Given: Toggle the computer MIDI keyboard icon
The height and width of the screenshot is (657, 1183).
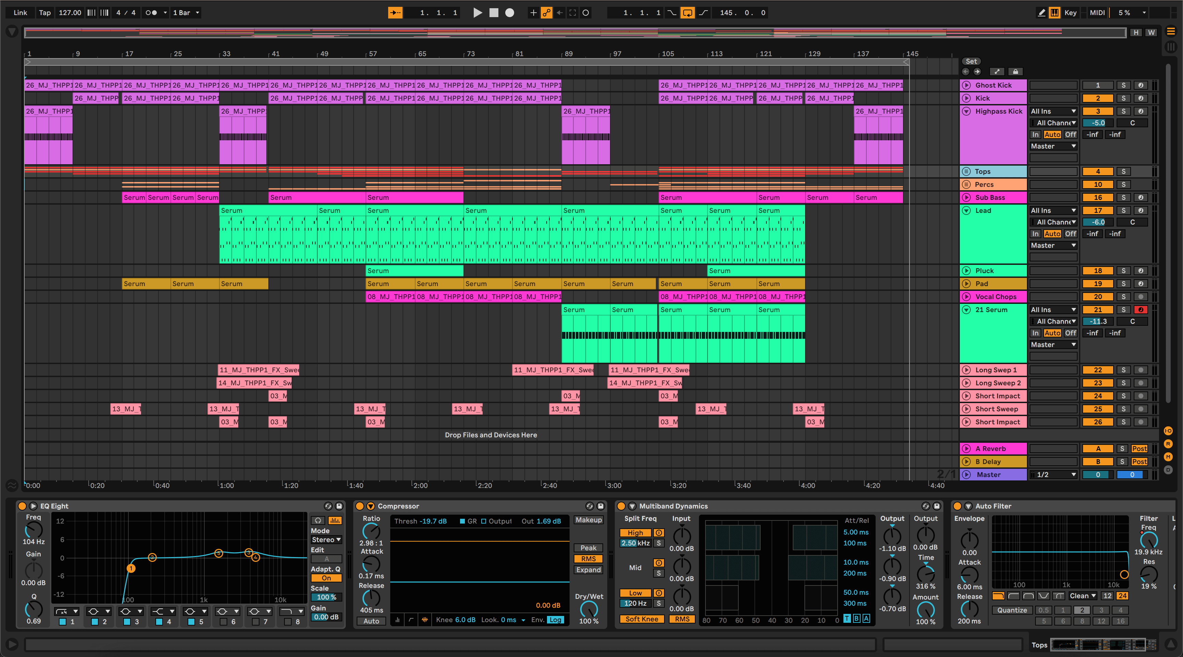Looking at the screenshot, I should tap(1054, 13).
